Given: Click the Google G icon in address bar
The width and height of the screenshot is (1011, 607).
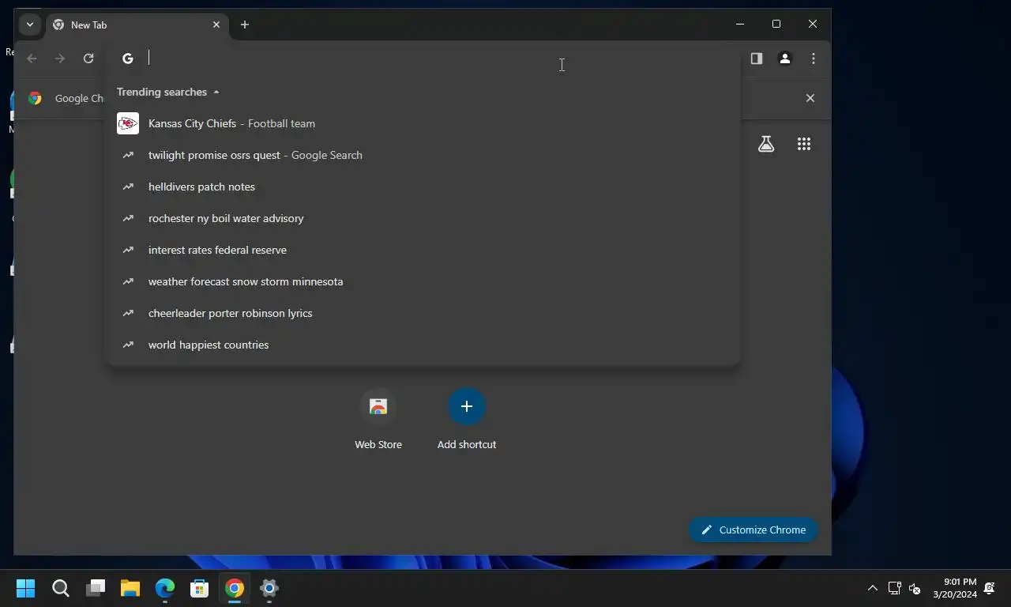Looking at the screenshot, I should (128, 58).
